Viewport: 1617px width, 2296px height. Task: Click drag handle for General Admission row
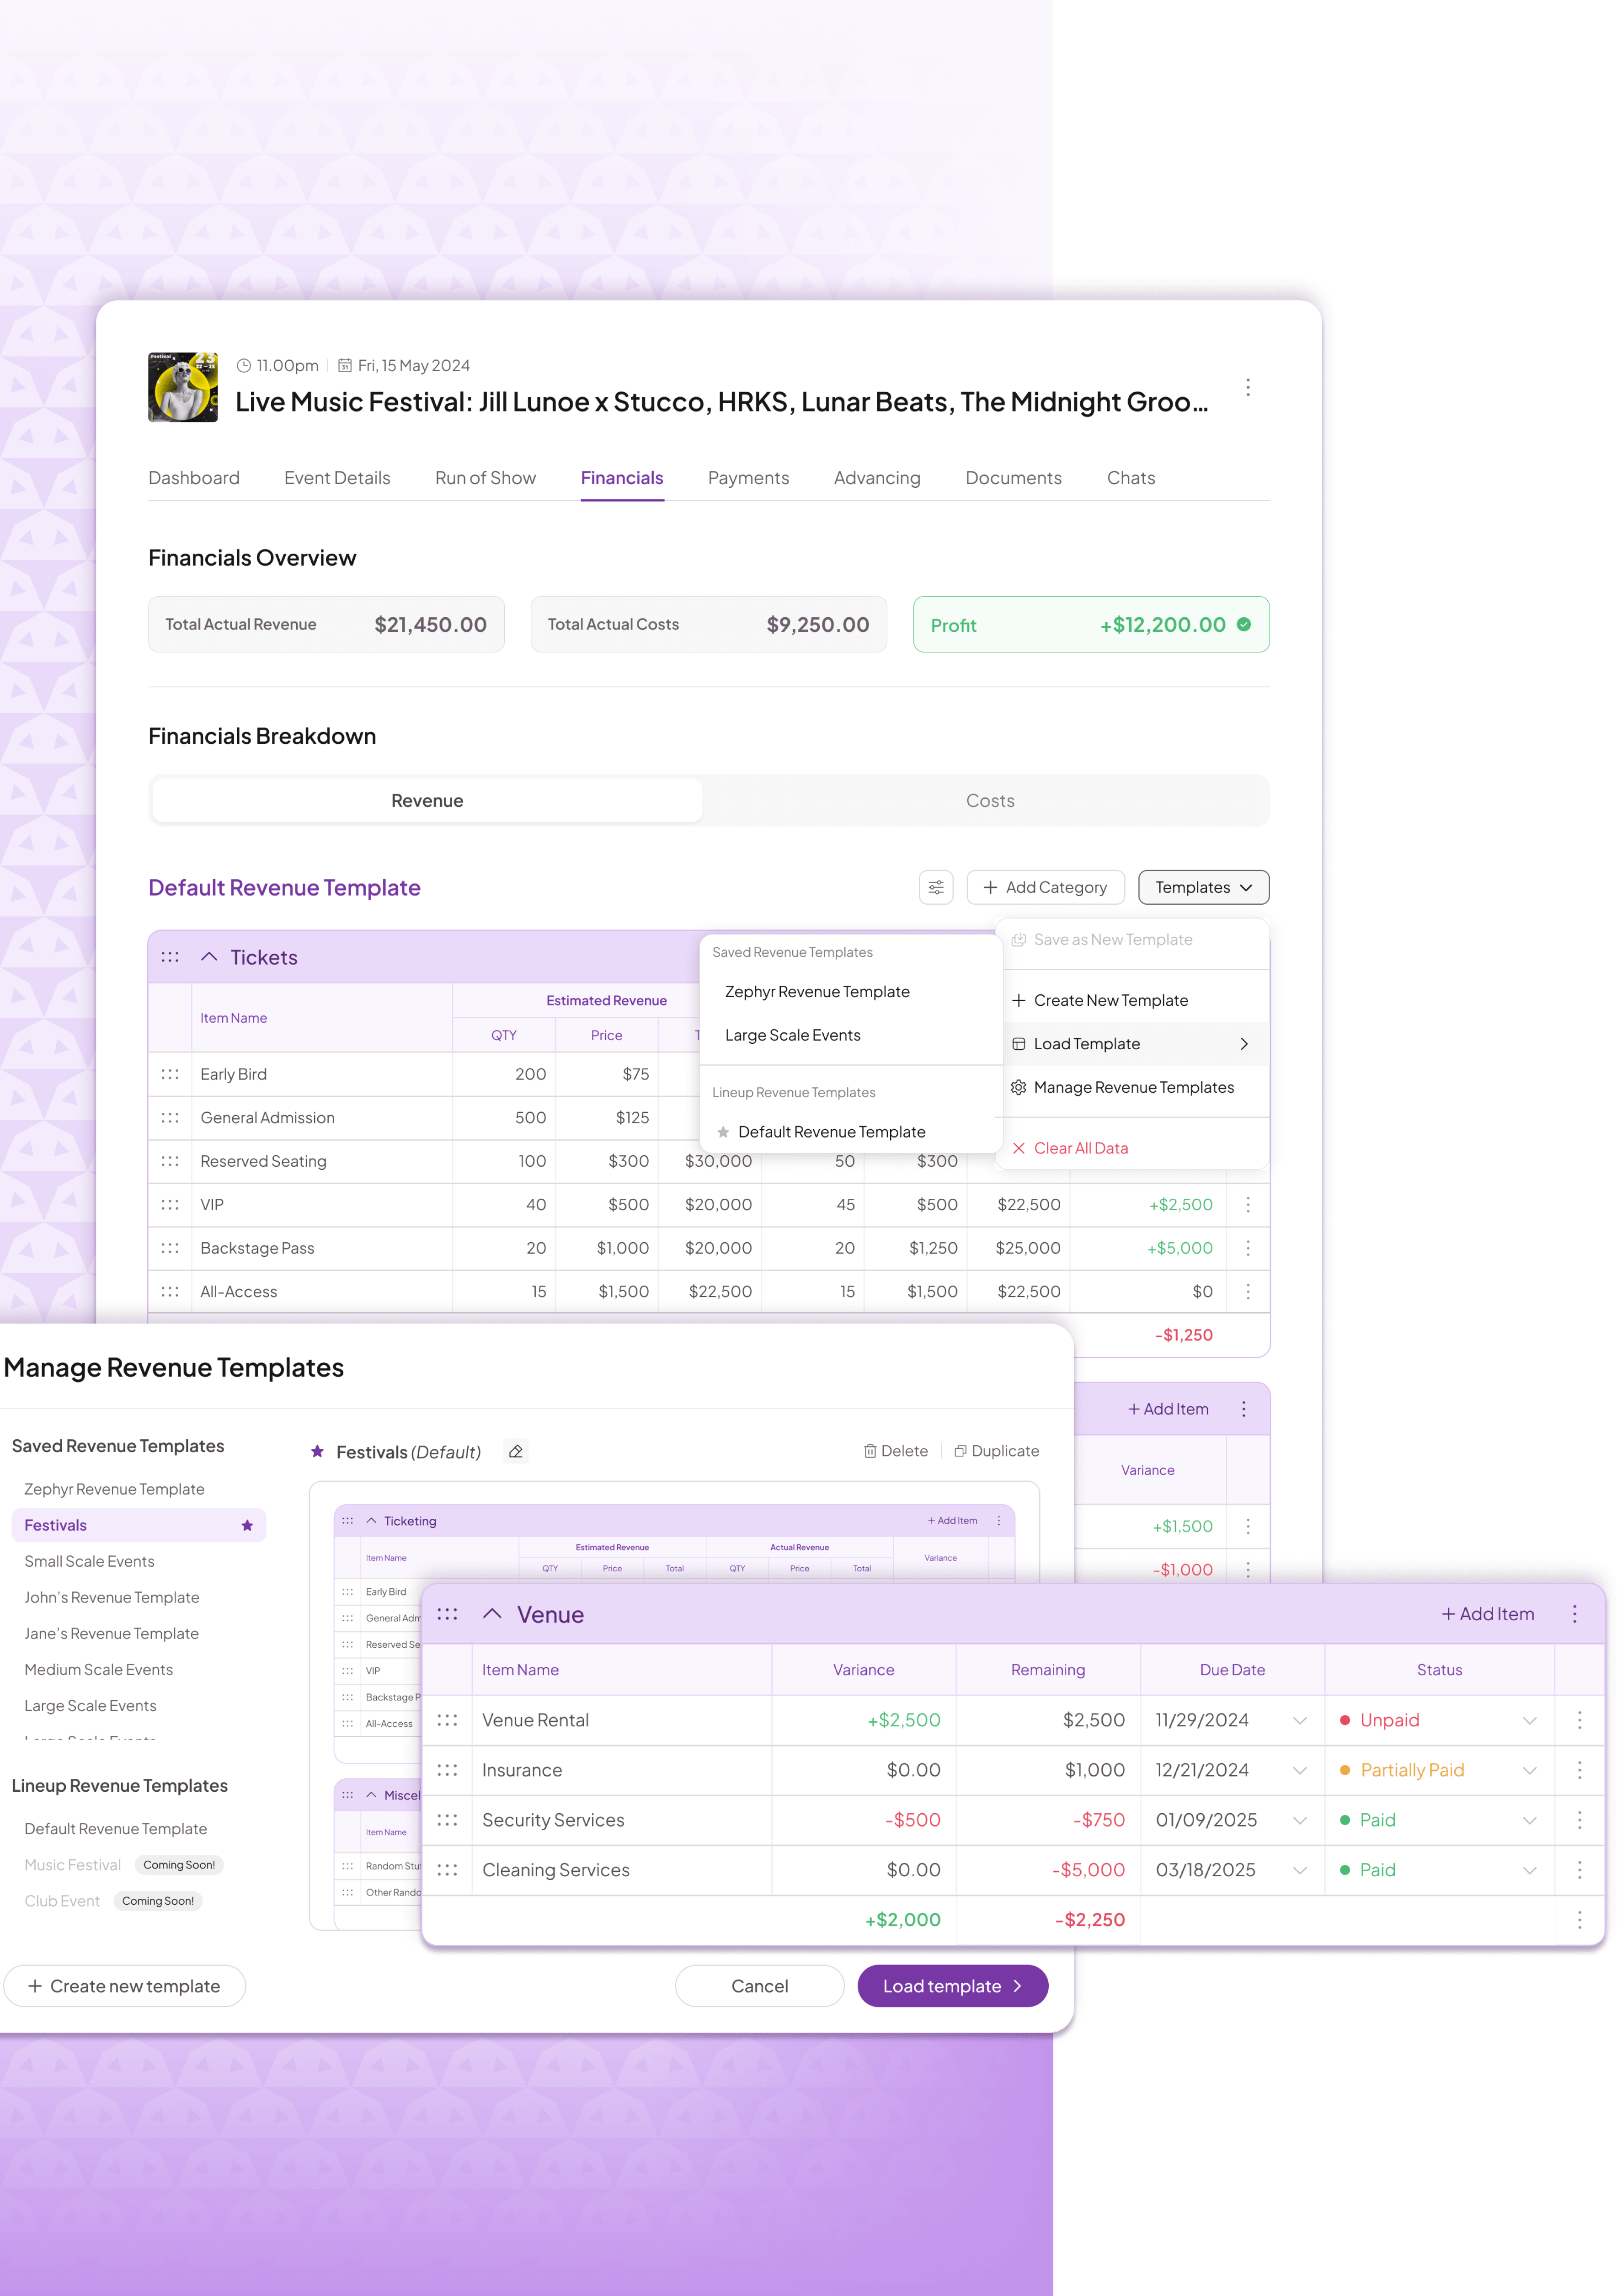tap(170, 1118)
